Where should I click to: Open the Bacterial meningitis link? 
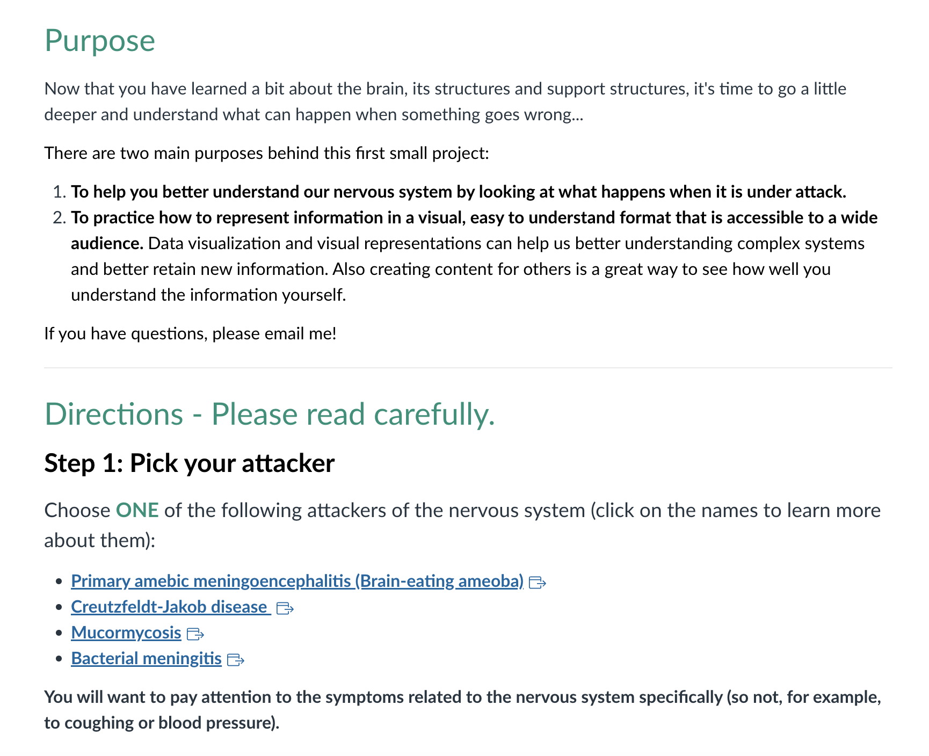pyautogui.click(x=146, y=658)
